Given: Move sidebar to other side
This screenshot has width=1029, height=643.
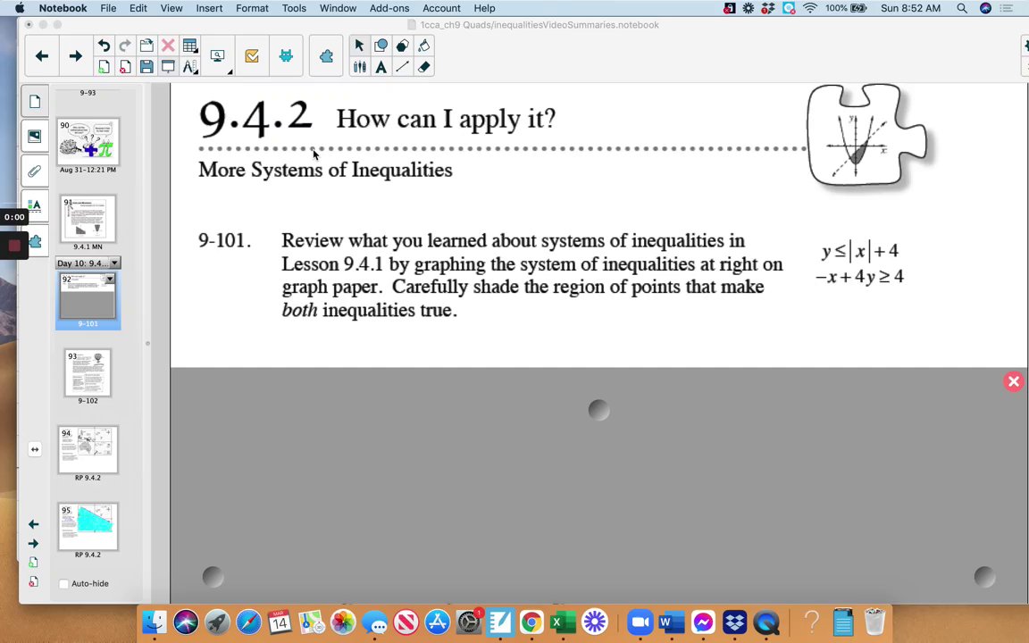Looking at the screenshot, I should click(35, 449).
